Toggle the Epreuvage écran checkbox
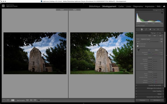Viewport: 167px width, 104px height. tap(39, 100)
